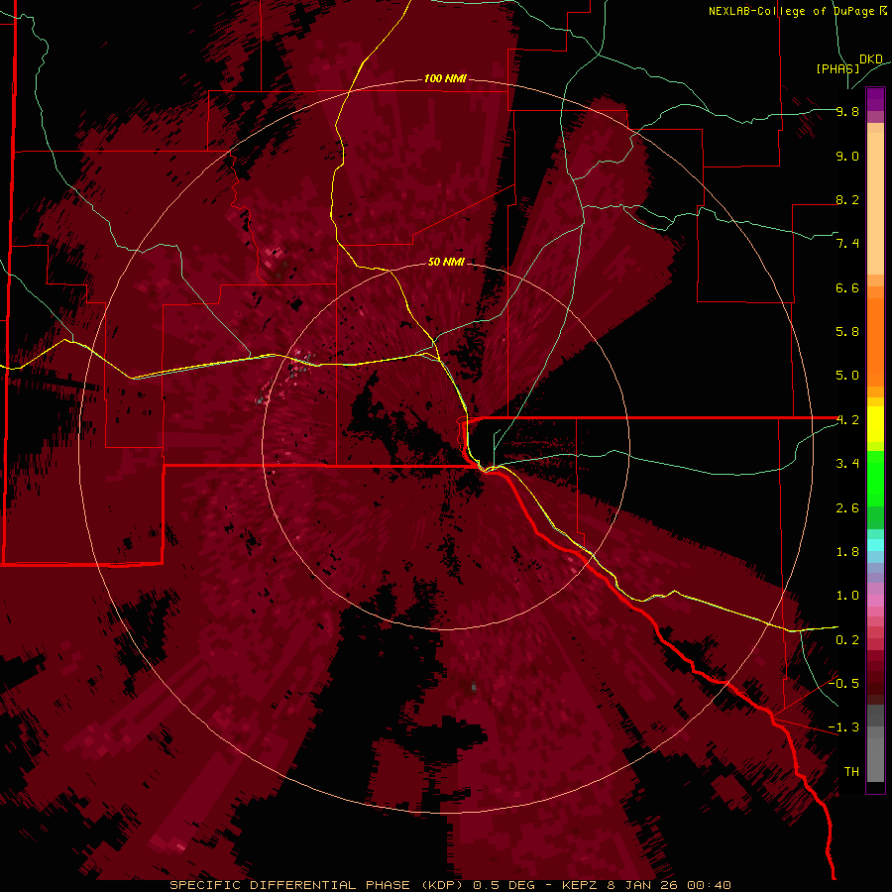
Task: Click the 9.0 value on the color scale
Action: point(847,157)
